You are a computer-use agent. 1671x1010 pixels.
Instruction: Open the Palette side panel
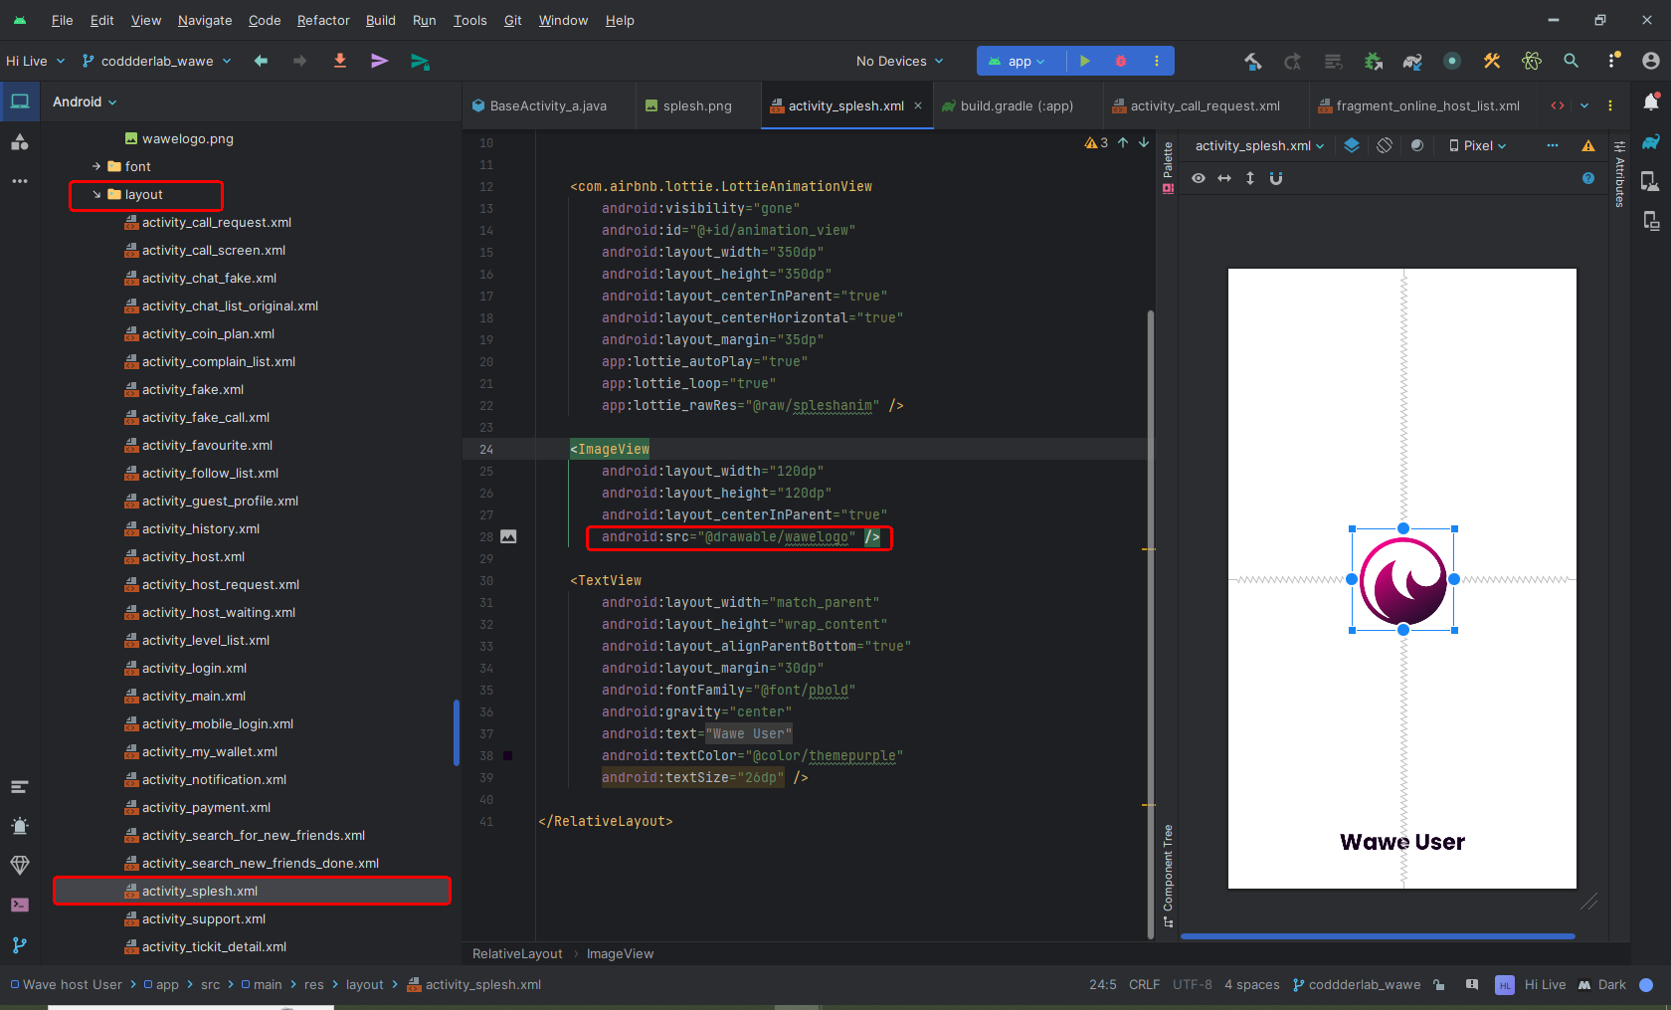coord(1168,167)
